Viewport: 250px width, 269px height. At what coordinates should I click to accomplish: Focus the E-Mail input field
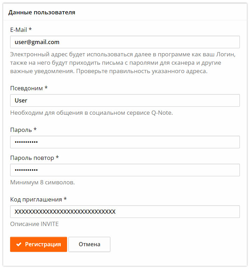pos(125,42)
